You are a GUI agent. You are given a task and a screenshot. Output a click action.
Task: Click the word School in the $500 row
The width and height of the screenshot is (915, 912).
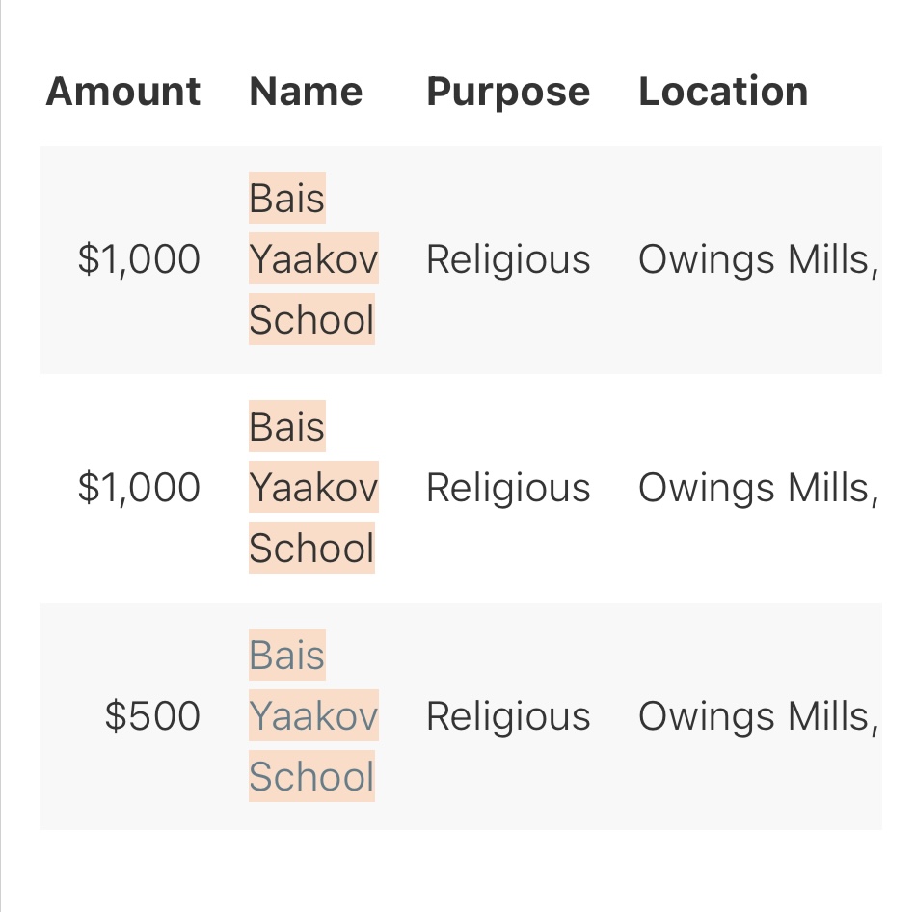[x=311, y=776]
